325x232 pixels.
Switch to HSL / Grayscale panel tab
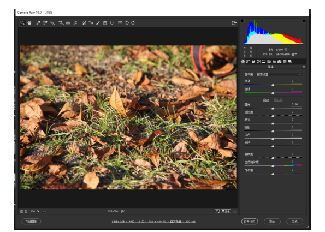pyautogui.click(x=258, y=62)
